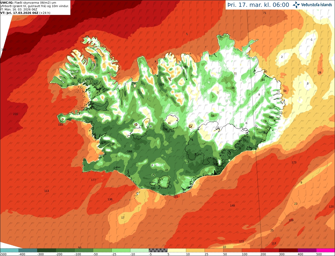Select the -100 to -50 green legend swatch

tap(84, 250)
